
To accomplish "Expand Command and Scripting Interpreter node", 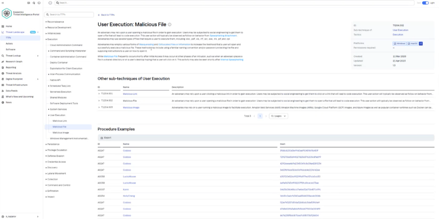I will click(x=49, y=51).
